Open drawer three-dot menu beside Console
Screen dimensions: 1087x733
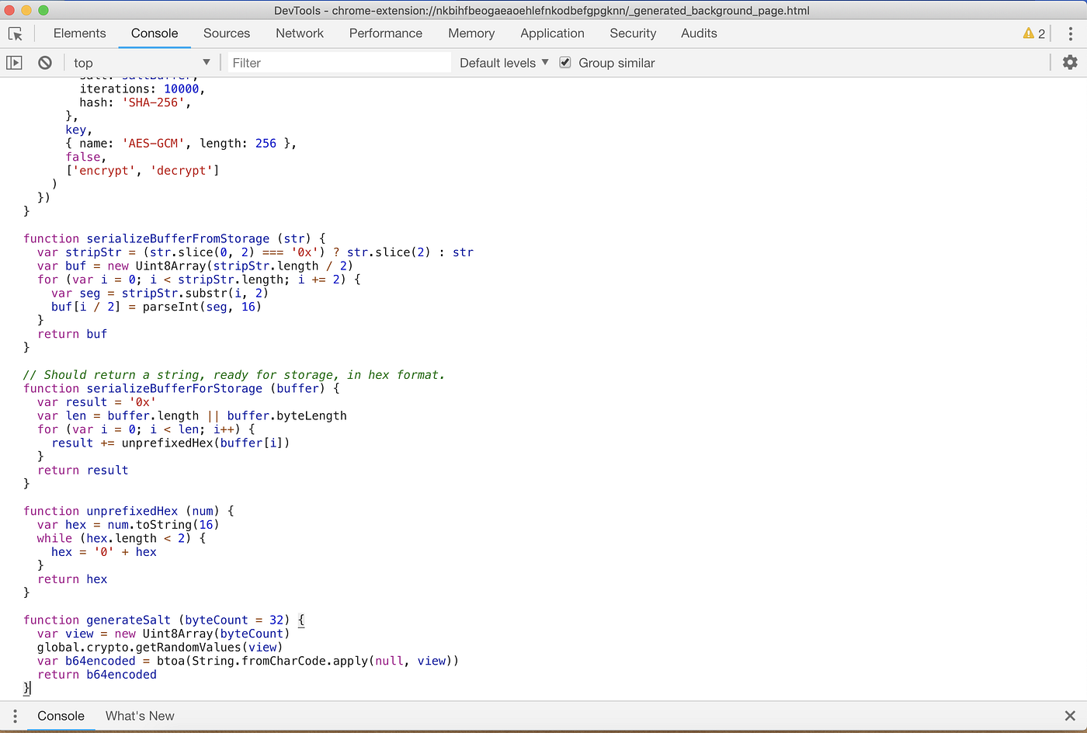point(15,716)
